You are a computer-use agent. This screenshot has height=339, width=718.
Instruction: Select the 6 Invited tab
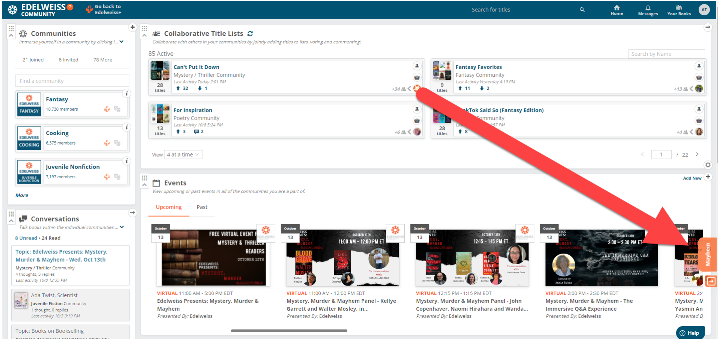[68, 60]
